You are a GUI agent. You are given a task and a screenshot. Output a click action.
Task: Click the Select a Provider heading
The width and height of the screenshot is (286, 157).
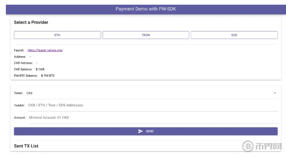(31, 23)
